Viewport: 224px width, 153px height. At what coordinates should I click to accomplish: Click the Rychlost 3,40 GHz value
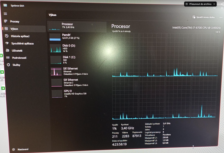128,128
